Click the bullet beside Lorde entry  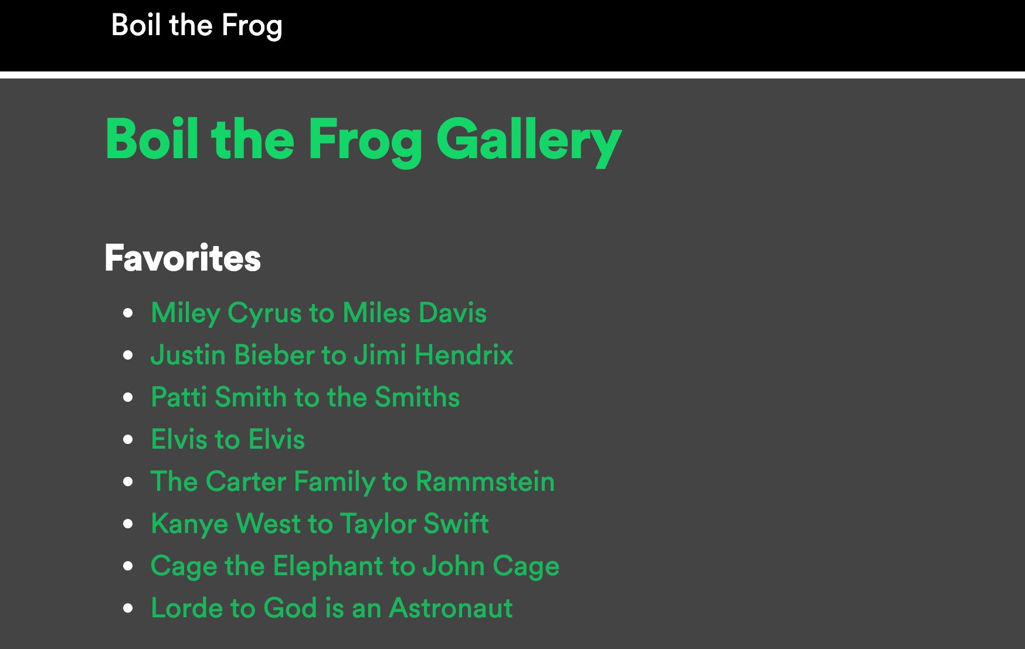coord(128,609)
